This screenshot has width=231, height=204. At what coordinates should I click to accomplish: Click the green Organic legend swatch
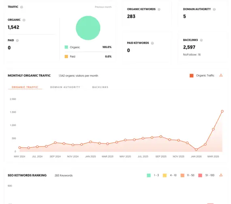[x=66, y=47]
